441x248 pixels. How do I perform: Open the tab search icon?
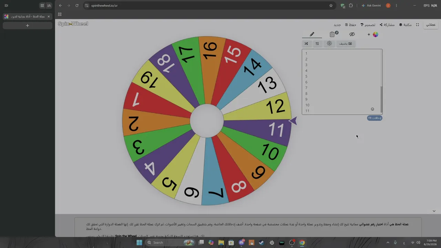[49, 6]
